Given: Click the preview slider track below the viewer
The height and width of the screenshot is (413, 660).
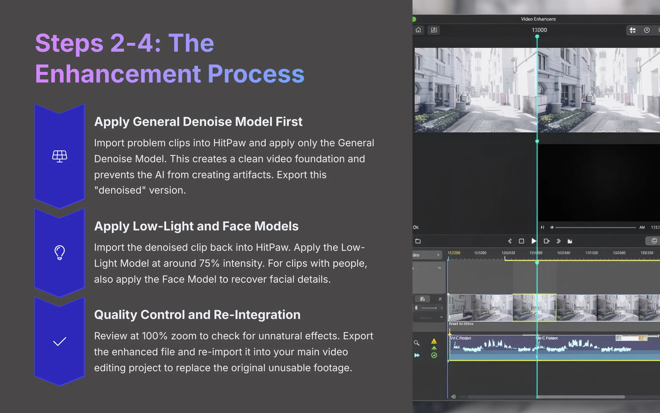Looking at the screenshot, I should pyautogui.click(x=596, y=227).
